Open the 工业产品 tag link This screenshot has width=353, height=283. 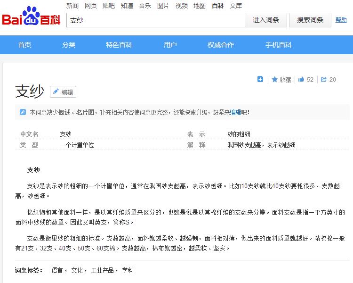[x=102, y=270]
